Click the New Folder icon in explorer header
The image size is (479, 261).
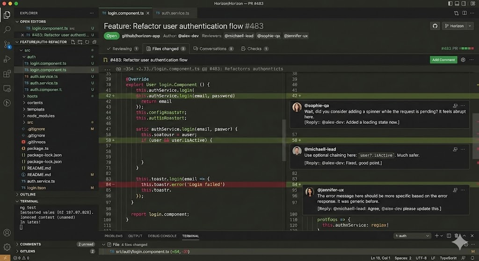(80, 42)
